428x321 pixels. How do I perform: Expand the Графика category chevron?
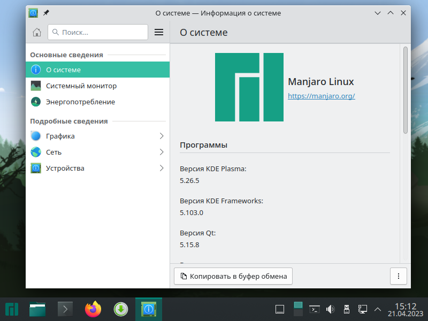point(162,136)
